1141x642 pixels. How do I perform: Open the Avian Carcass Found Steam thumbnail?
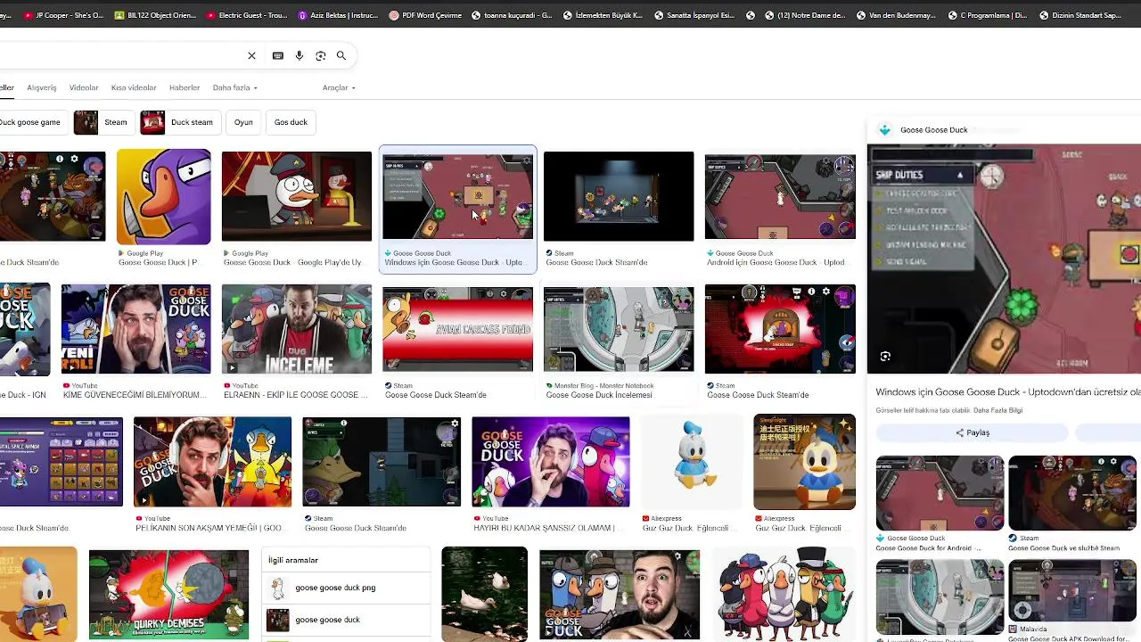coord(458,329)
